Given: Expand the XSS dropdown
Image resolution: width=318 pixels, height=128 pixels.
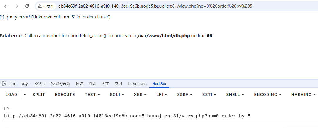Looking at the screenshot, I should coord(140,95).
